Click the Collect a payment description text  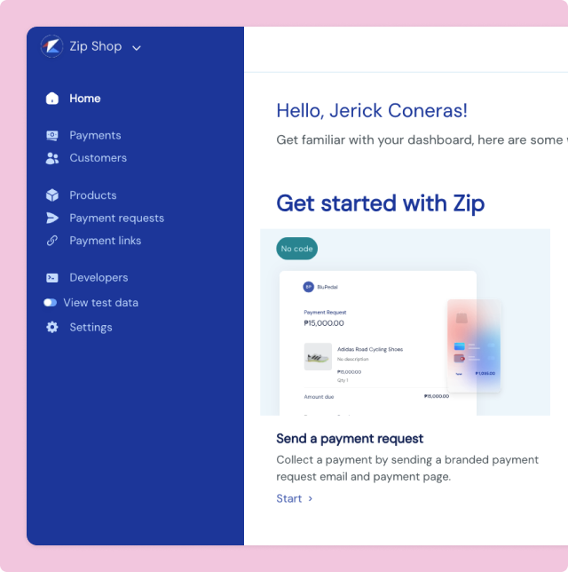click(x=407, y=468)
